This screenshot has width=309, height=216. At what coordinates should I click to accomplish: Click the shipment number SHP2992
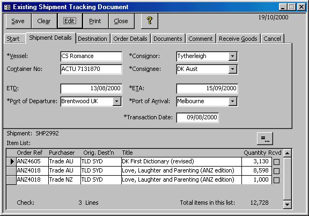pos(47,133)
